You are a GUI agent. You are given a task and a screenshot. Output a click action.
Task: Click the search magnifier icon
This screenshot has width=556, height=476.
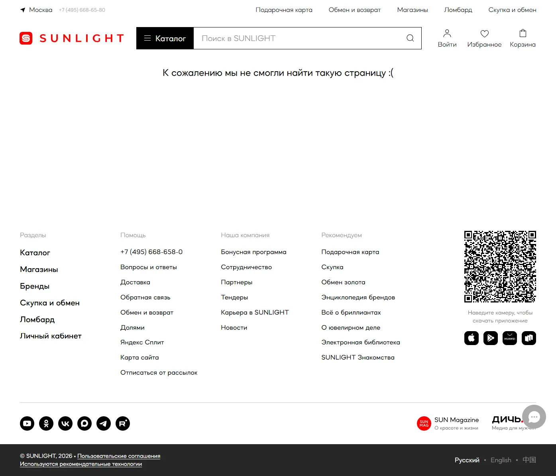point(410,38)
